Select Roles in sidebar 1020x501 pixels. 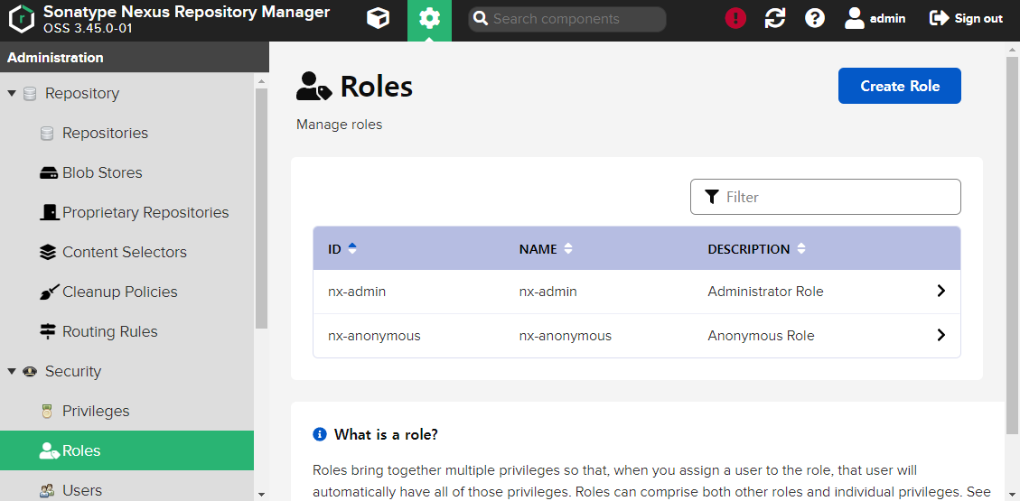pos(126,450)
